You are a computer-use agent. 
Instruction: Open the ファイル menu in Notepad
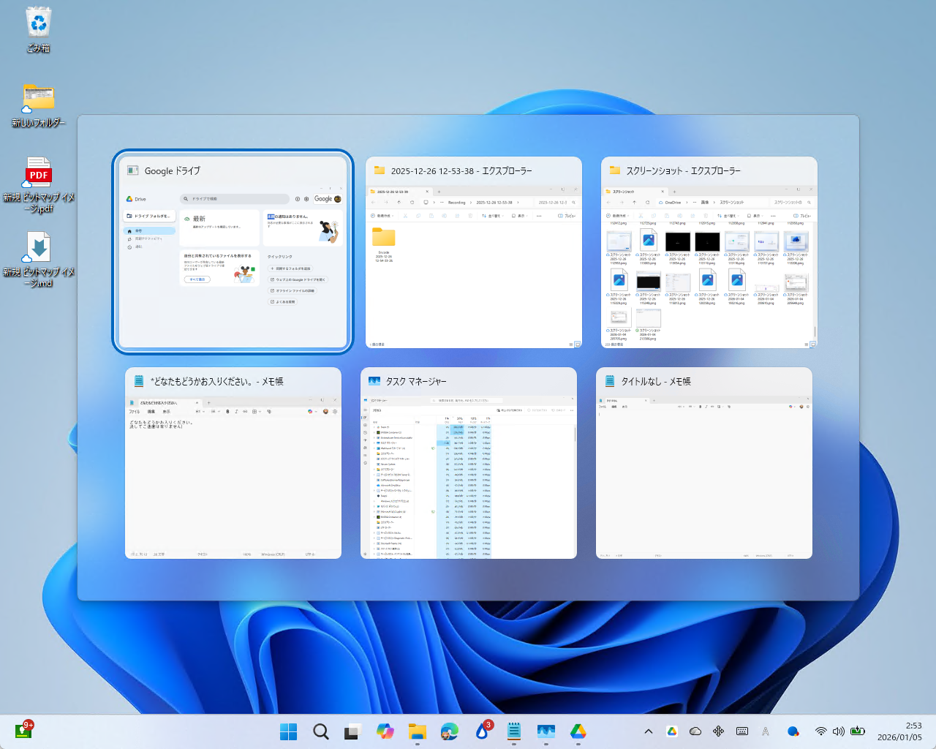coord(135,411)
